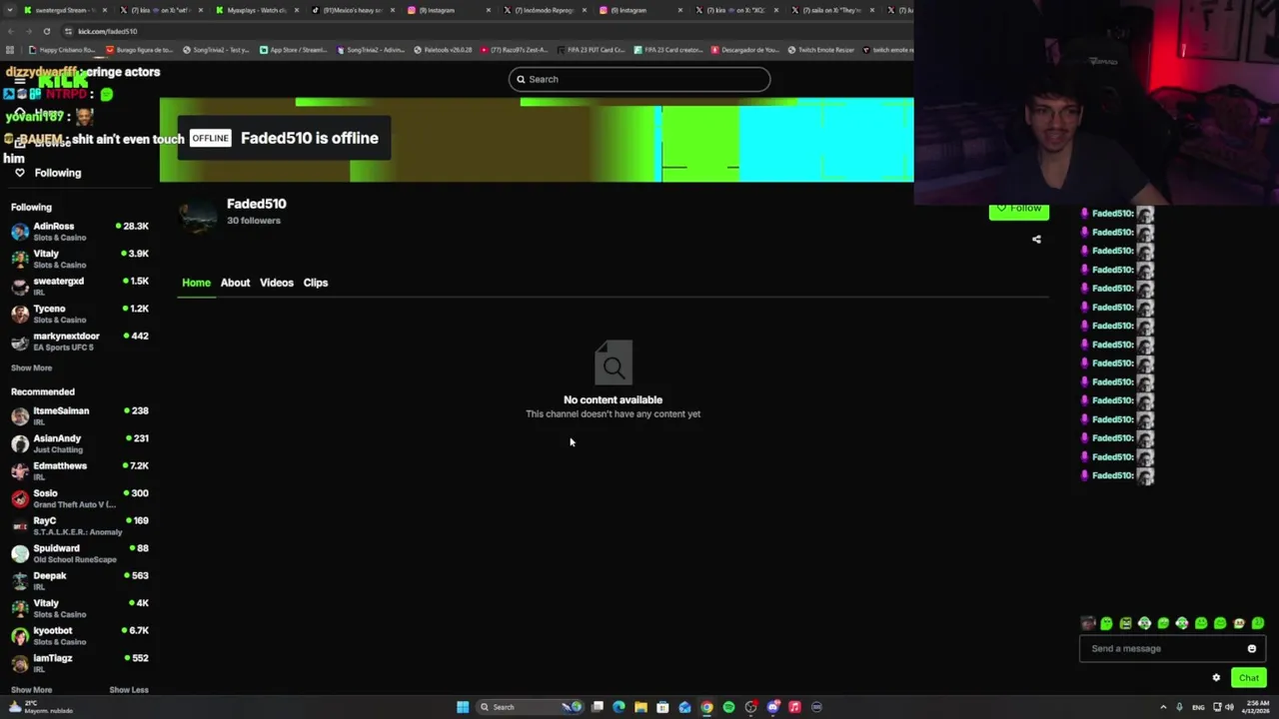This screenshot has height=719, width=1279.
Task: Open ItsmeSaiman recommended channel
Action: coord(80,416)
